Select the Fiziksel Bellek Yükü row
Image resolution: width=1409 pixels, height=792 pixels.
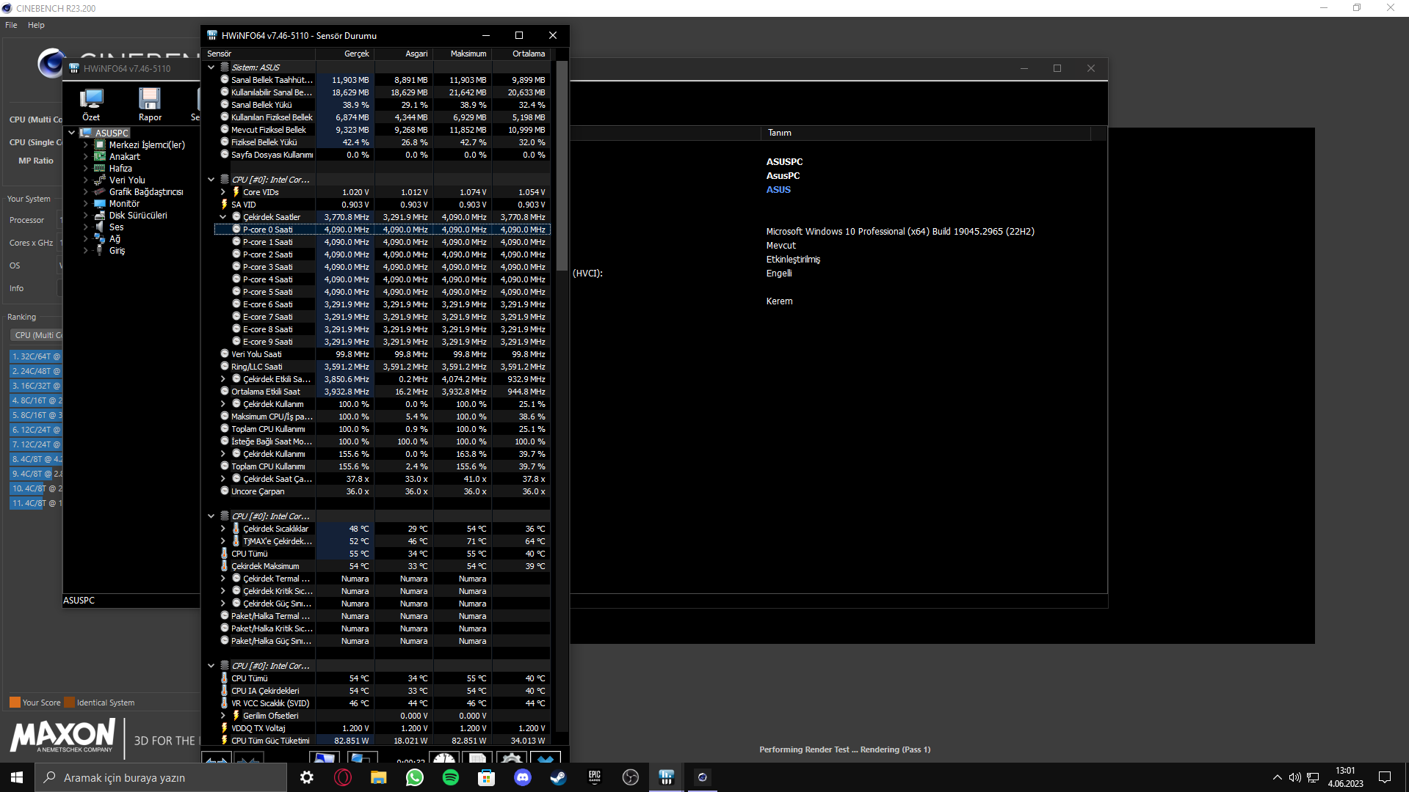click(x=382, y=142)
